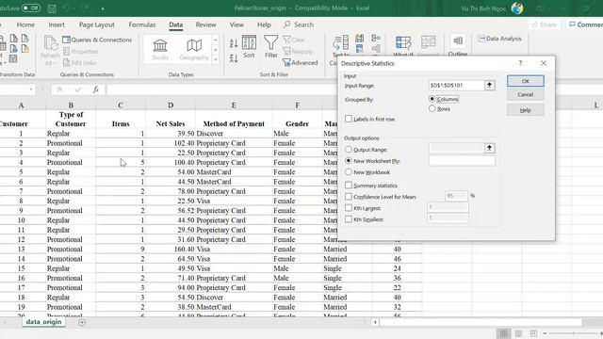Choose the Geography data type
This screenshot has height=339, width=603.
click(x=194, y=50)
